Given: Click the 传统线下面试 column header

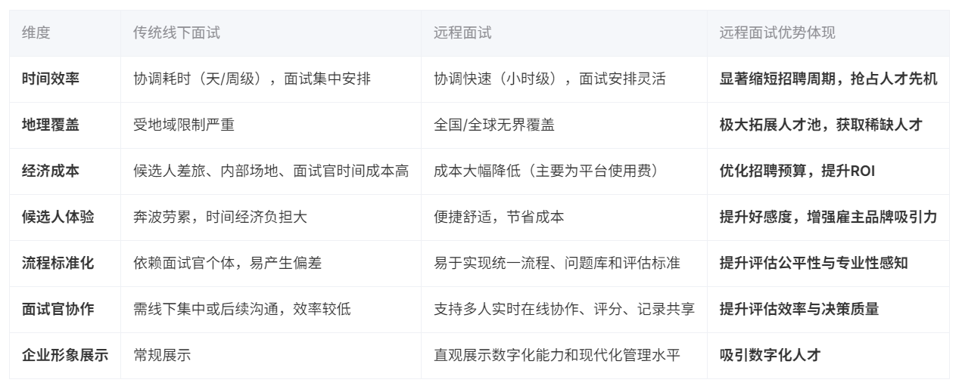Looking at the screenshot, I should click(176, 33).
